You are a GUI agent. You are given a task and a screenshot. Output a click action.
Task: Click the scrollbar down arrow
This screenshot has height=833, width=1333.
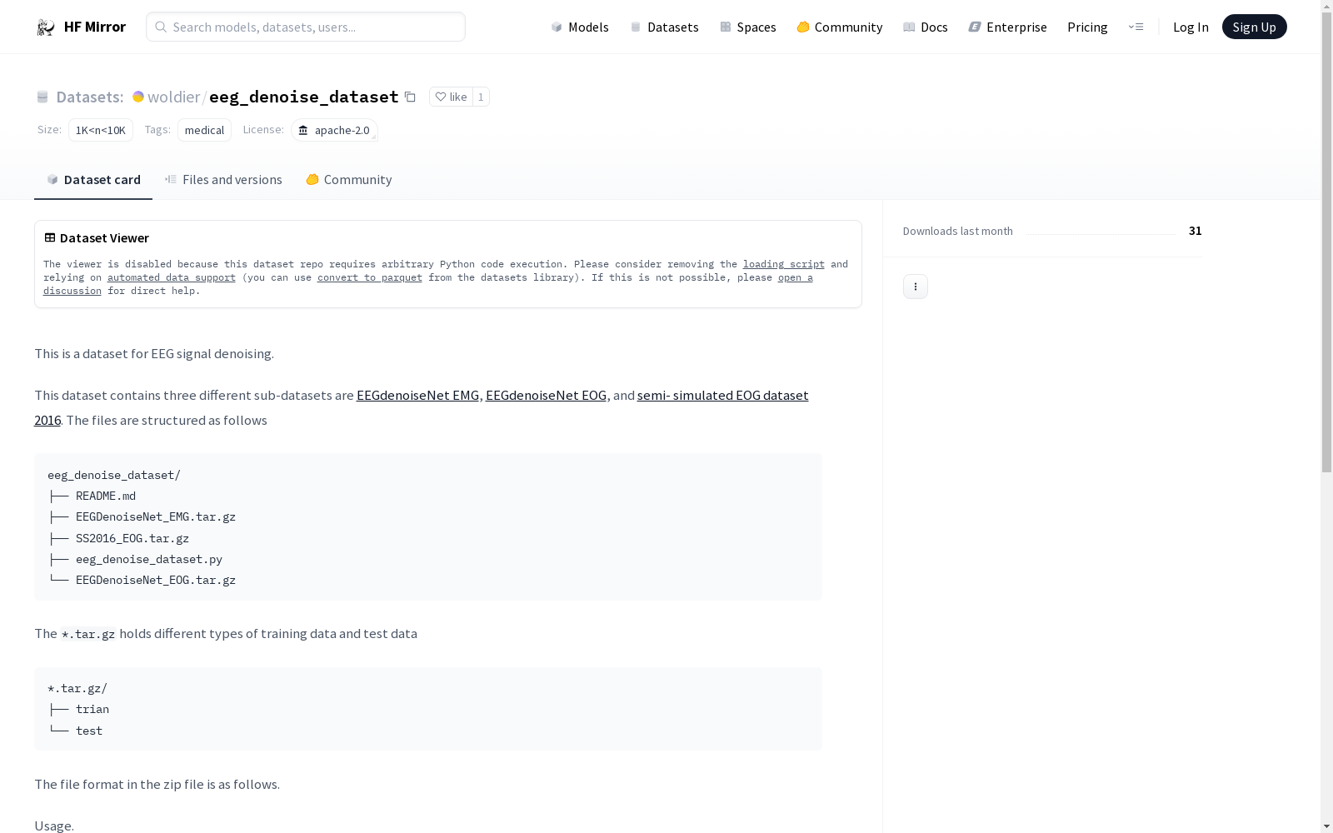click(x=1327, y=826)
